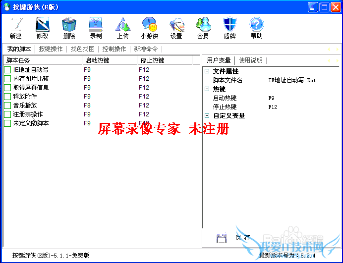
Task: Click the 脚本任务 column header
Action: [x=43, y=60]
